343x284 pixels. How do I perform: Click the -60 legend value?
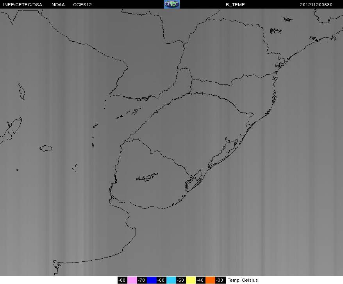pyautogui.click(x=161, y=280)
